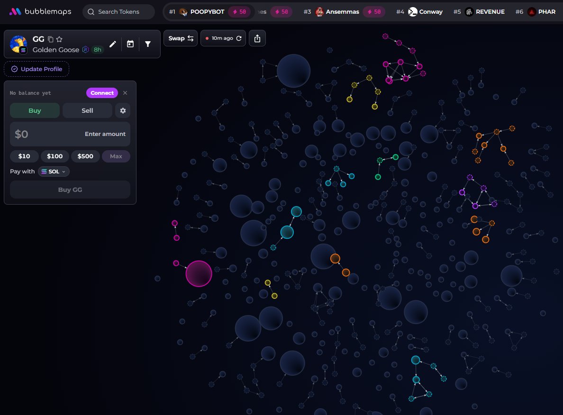Click the search magnifier icon
This screenshot has width=563, height=415.
91,12
